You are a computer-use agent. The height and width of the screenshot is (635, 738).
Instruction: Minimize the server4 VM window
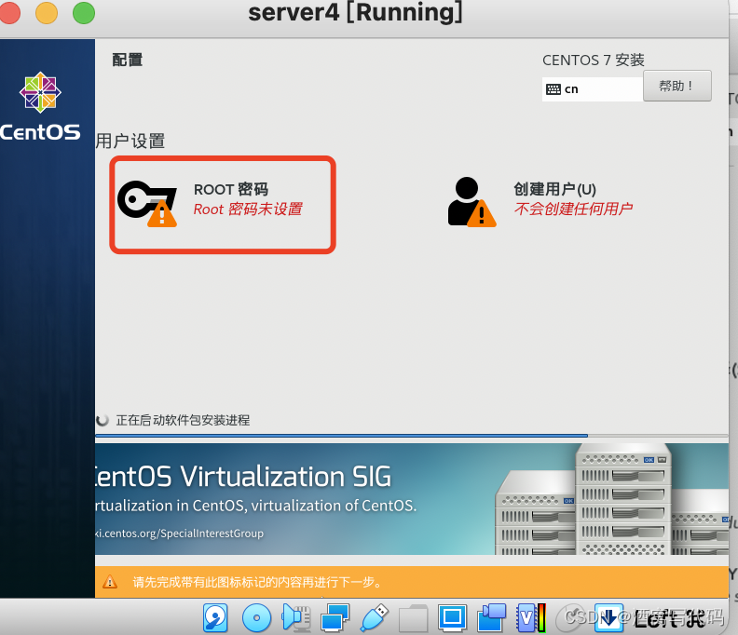(x=47, y=13)
